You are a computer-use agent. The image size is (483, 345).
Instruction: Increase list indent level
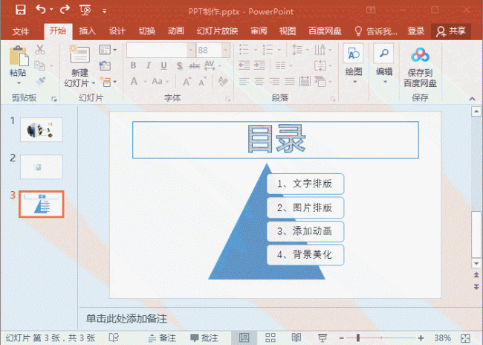[259, 65]
